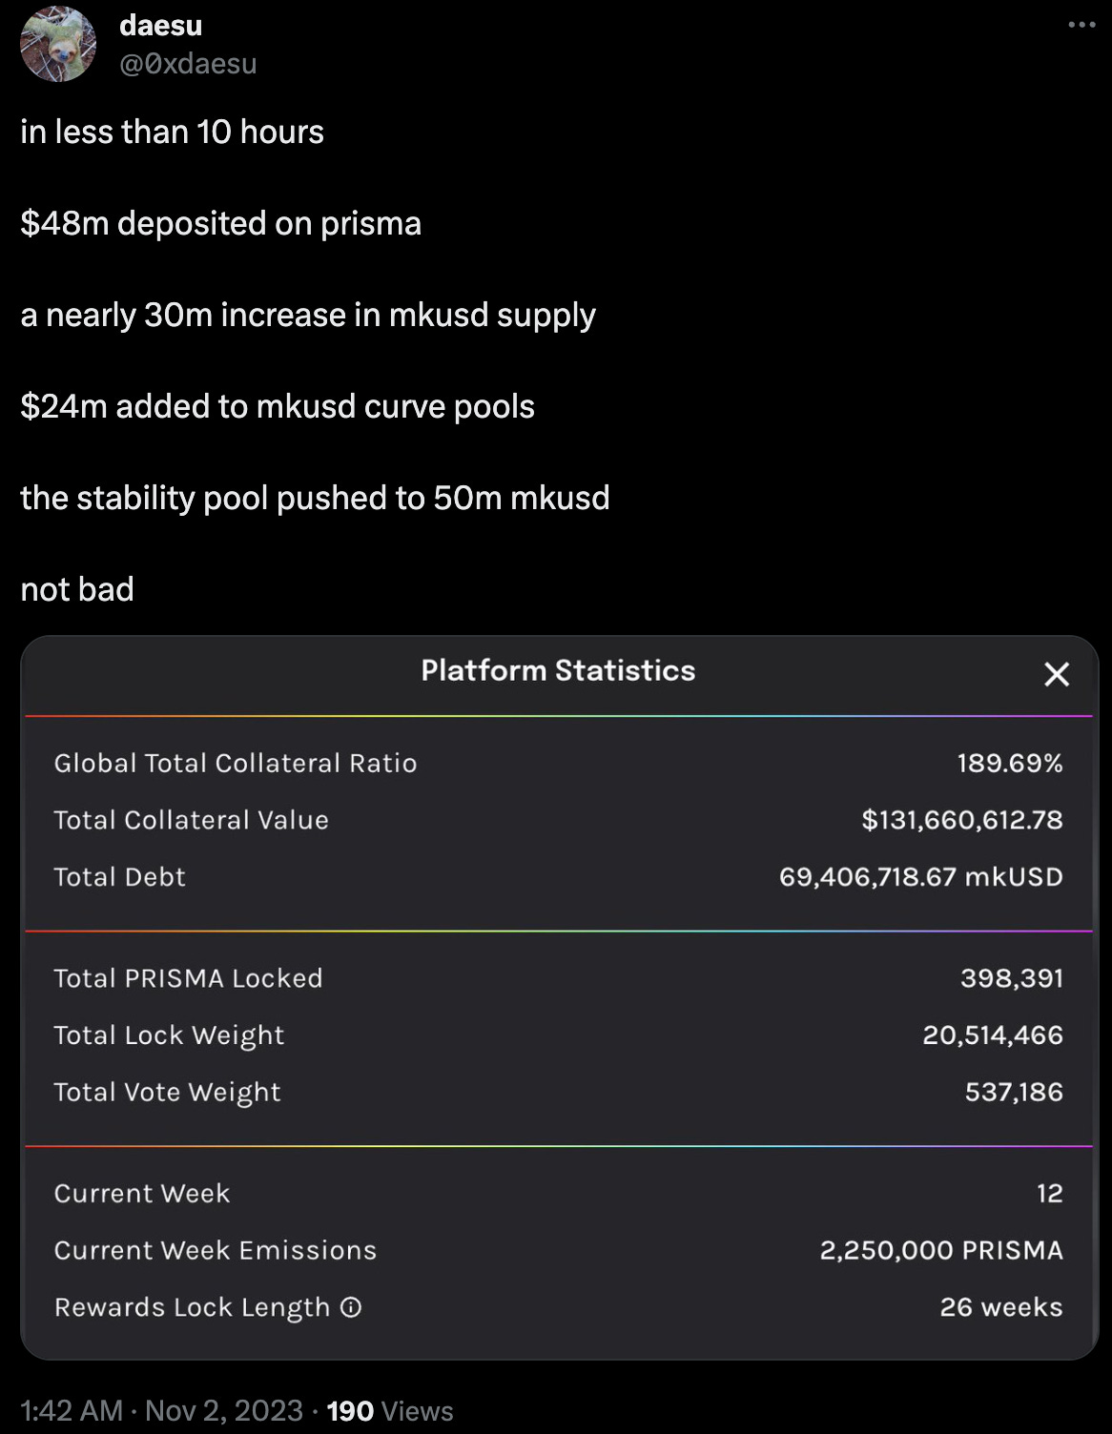The image size is (1112, 1434).
Task: Click the Rewards Lock Length info icon
Action: click(x=351, y=1307)
